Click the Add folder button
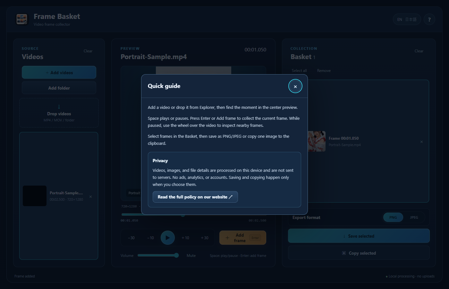The width and height of the screenshot is (449, 289). pyautogui.click(x=59, y=88)
